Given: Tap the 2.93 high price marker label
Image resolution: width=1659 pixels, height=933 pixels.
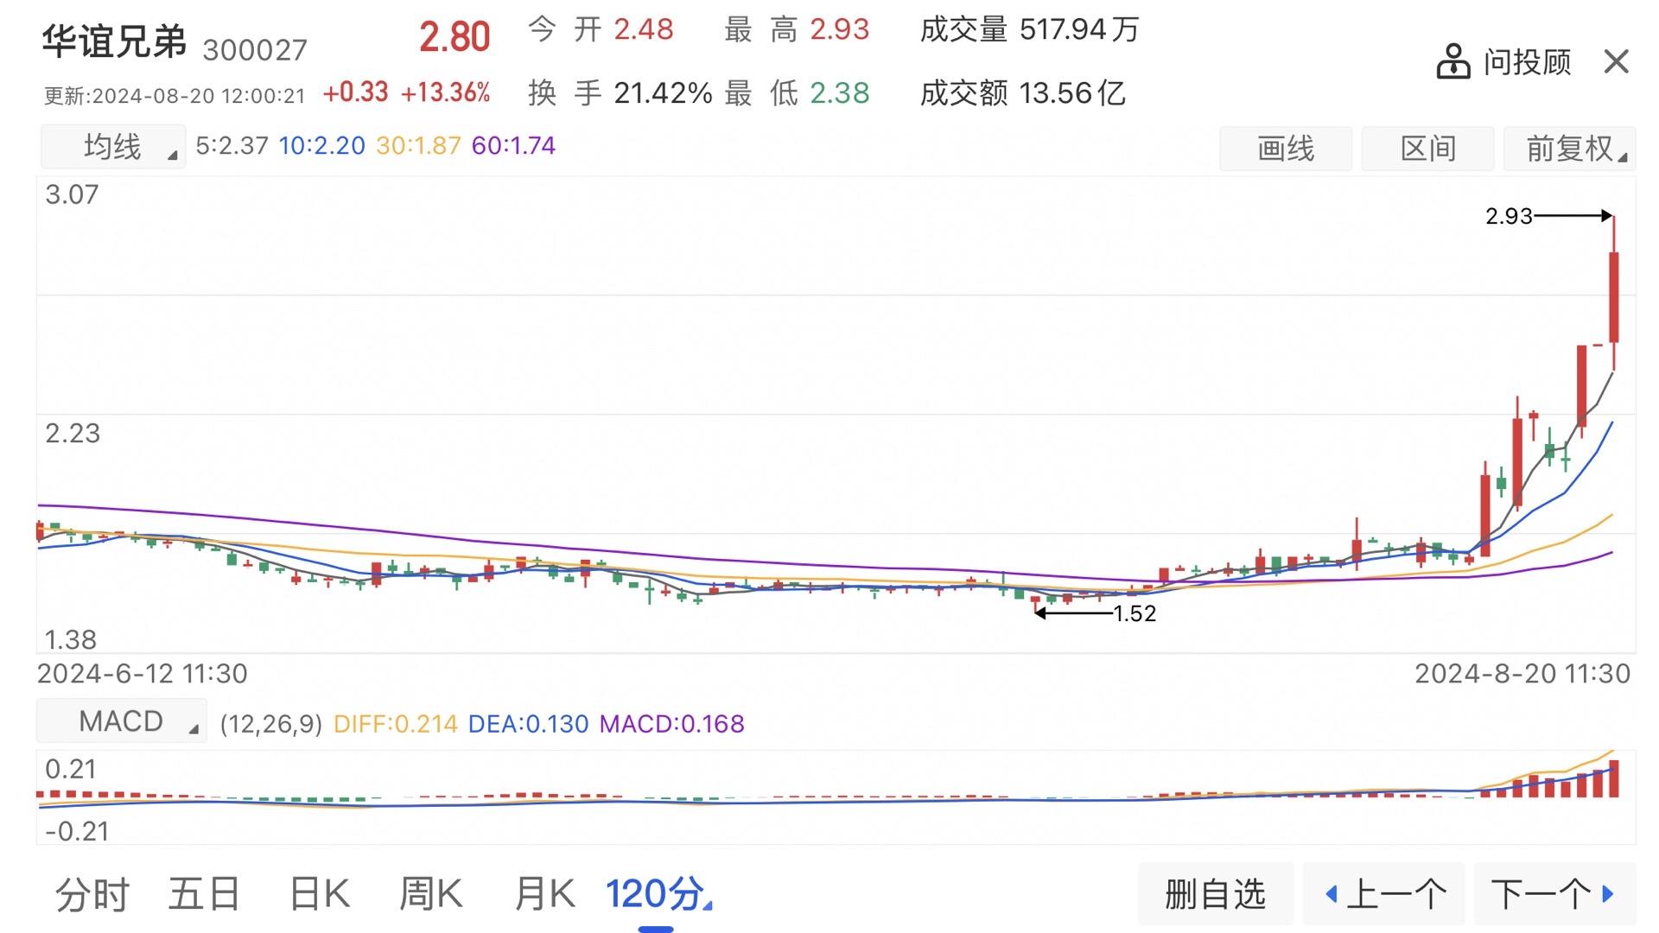Looking at the screenshot, I should coord(1509,216).
